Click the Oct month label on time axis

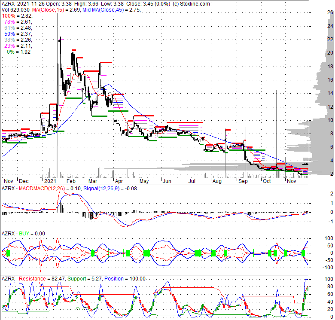(267, 181)
